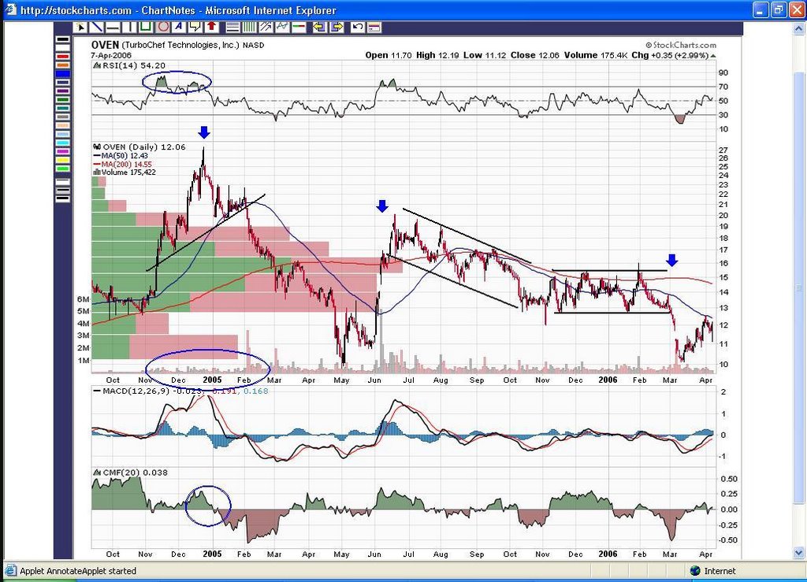Pick the magenta color swatch
Image resolution: width=807 pixels, height=582 pixels.
tap(63, 151)
